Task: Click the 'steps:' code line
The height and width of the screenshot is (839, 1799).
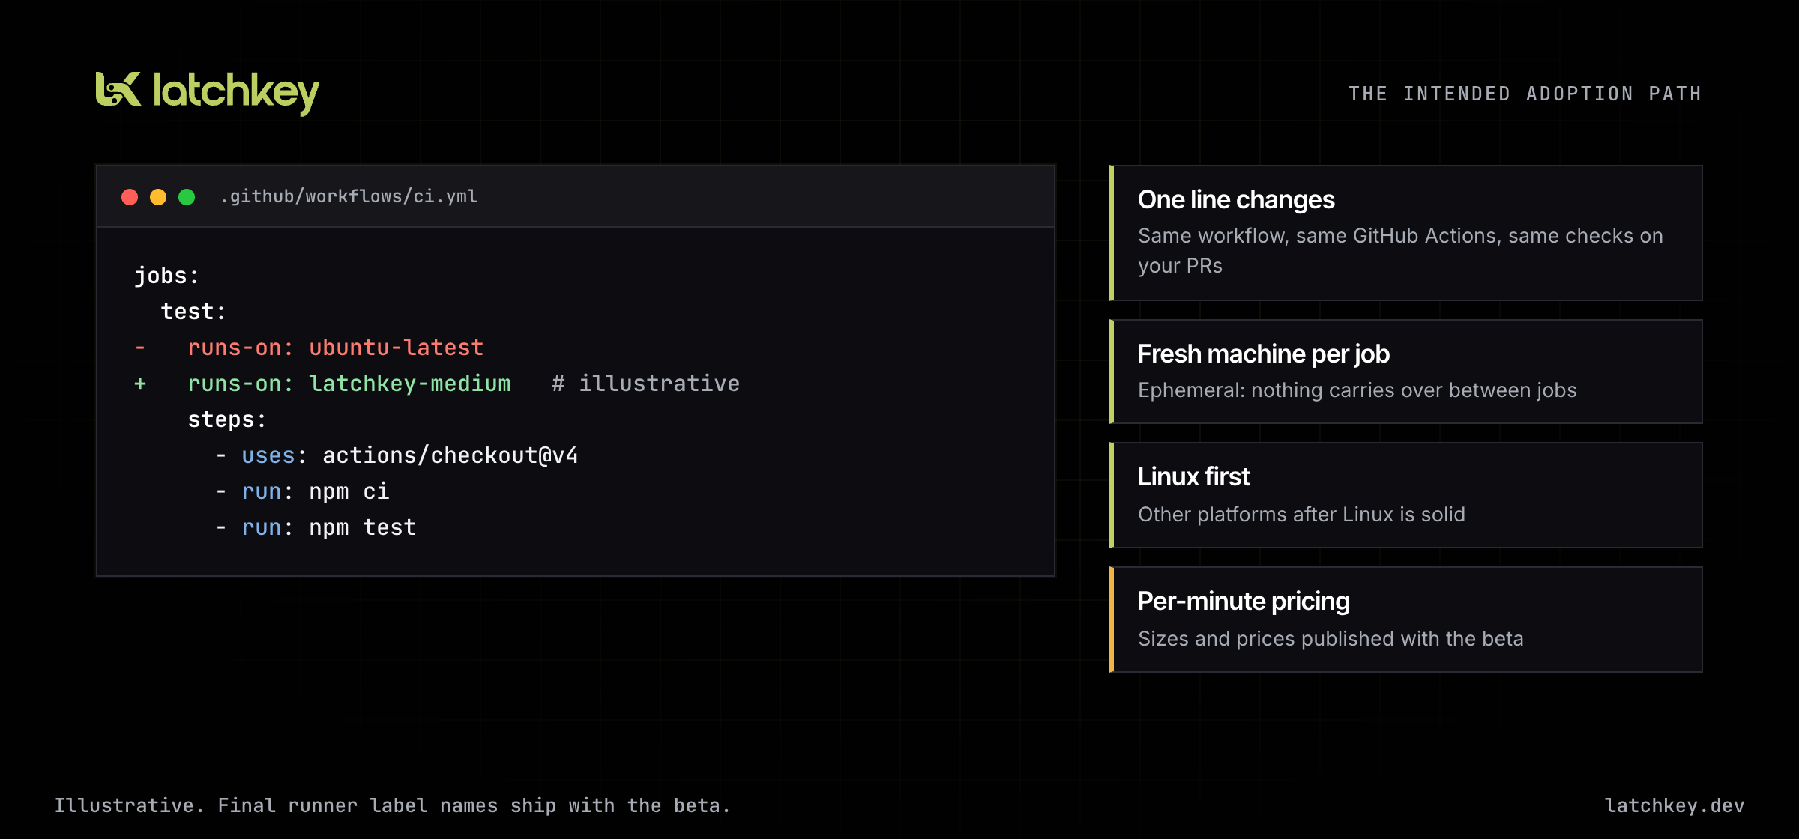Action: [x=227, y=419]
